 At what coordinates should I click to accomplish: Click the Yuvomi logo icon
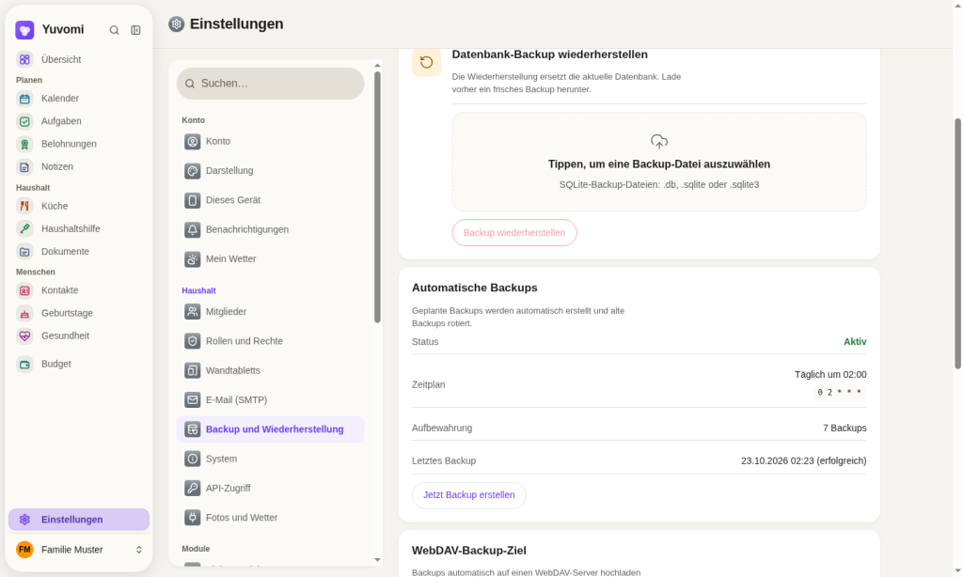click(24, 29)
